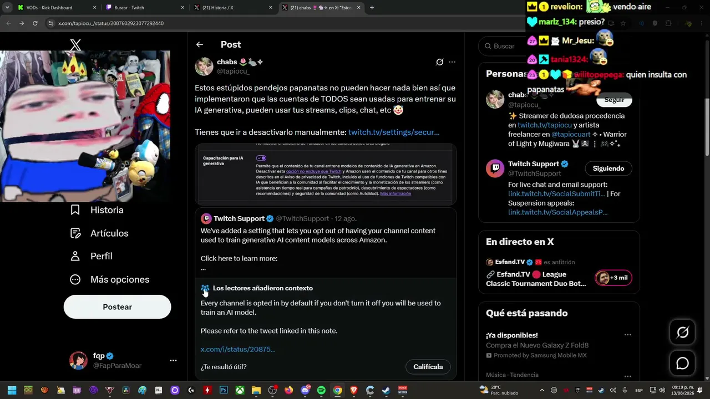Click the microphone icon in system tray
710x399 pixels.
click(x=625, y=390)
